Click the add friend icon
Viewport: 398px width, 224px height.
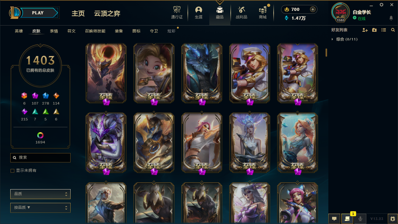click(x=365, y=30)
